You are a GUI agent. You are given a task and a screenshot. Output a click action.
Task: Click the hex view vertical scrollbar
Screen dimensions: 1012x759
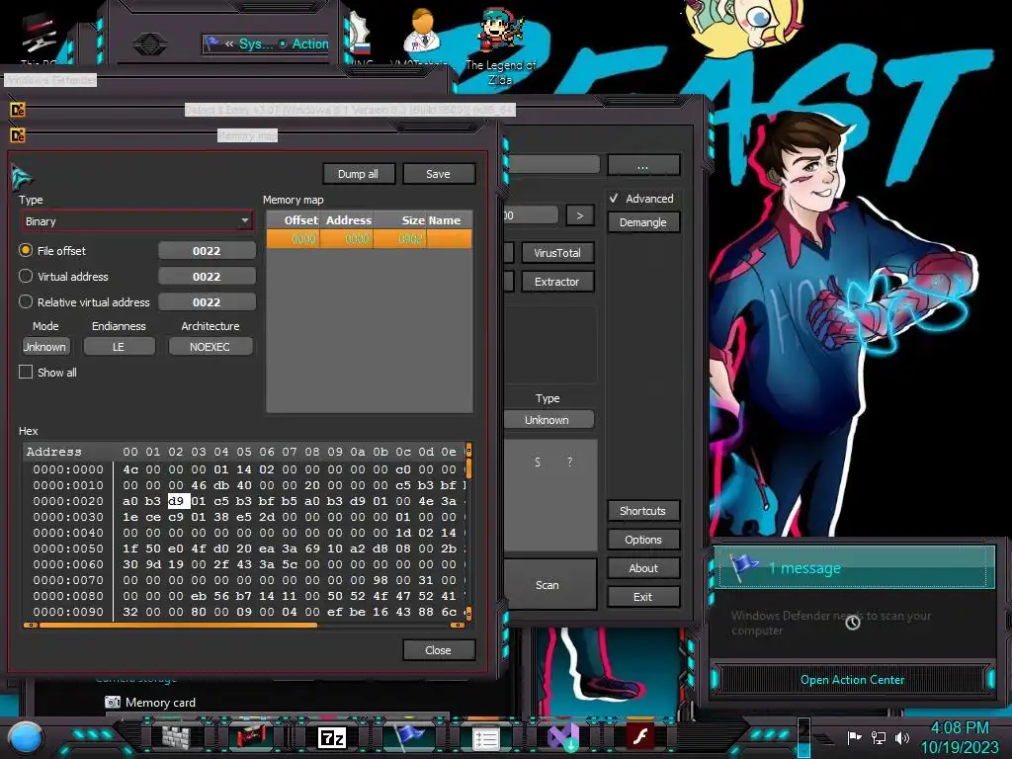(x=468, y=531)
